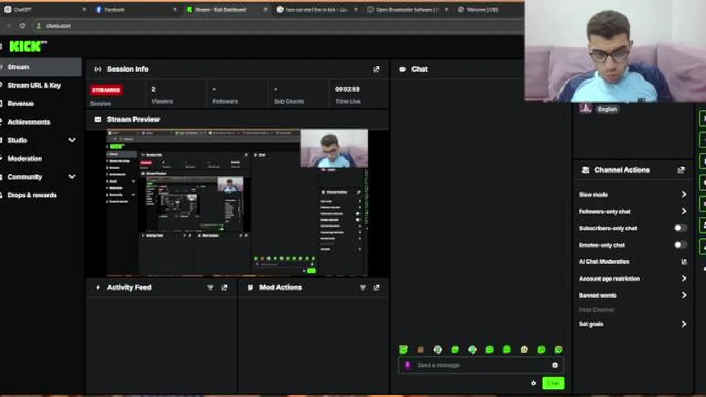Click the Stream Preview video thumbnail

click(237, 202)
